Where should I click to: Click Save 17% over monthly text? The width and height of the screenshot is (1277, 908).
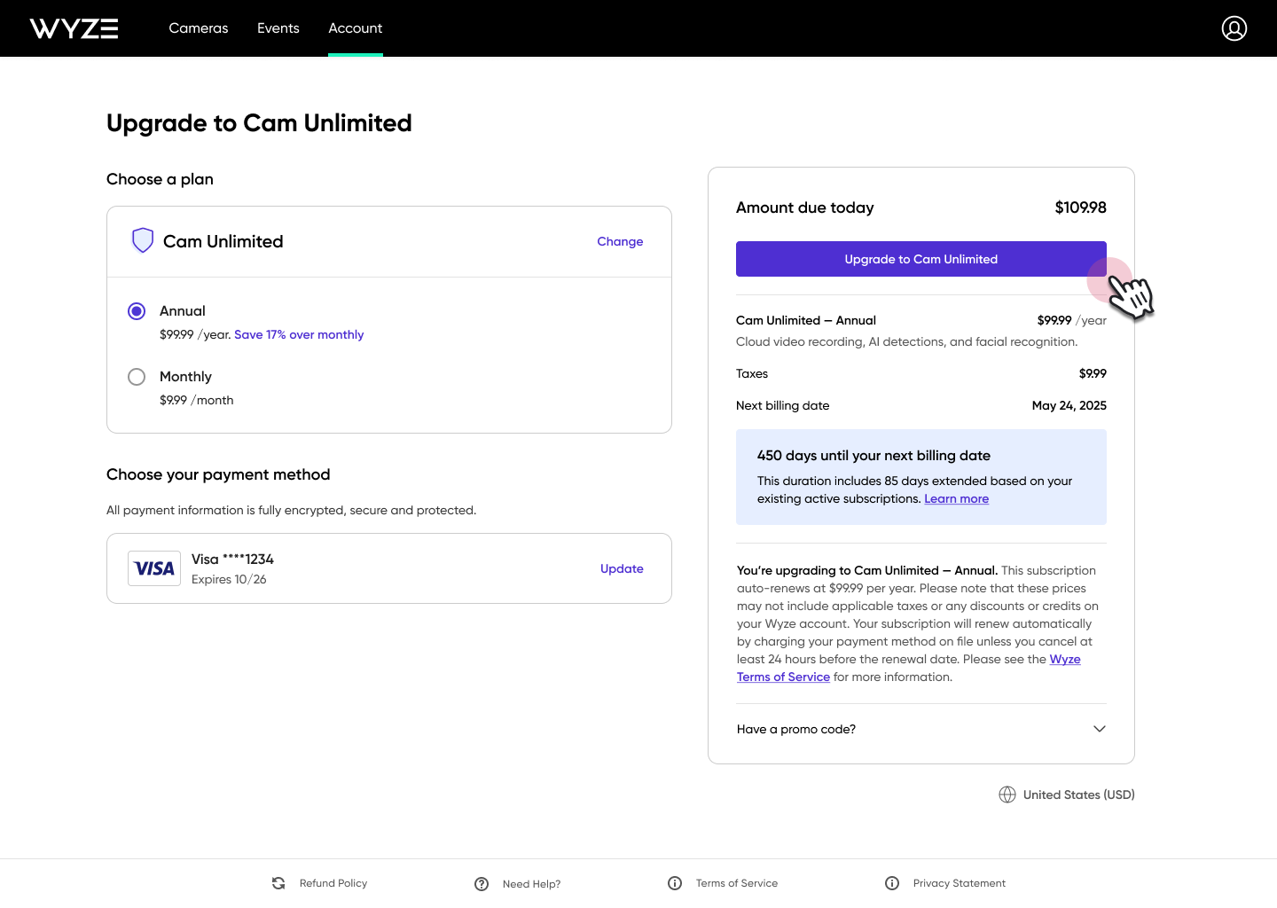coord(299,334)
